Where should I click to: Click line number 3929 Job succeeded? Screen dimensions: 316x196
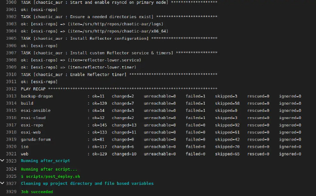click(10, 192)
